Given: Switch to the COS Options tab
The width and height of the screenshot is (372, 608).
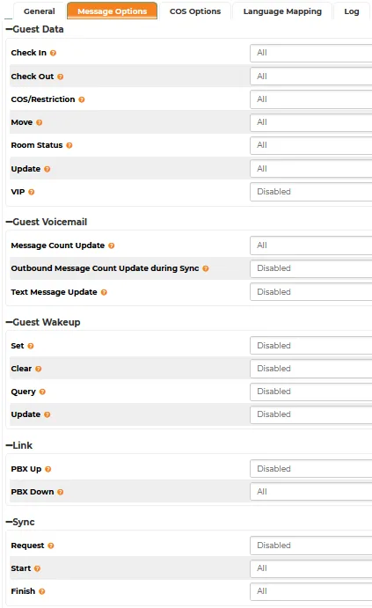Looking at the screenshot, I should (195, 11).
